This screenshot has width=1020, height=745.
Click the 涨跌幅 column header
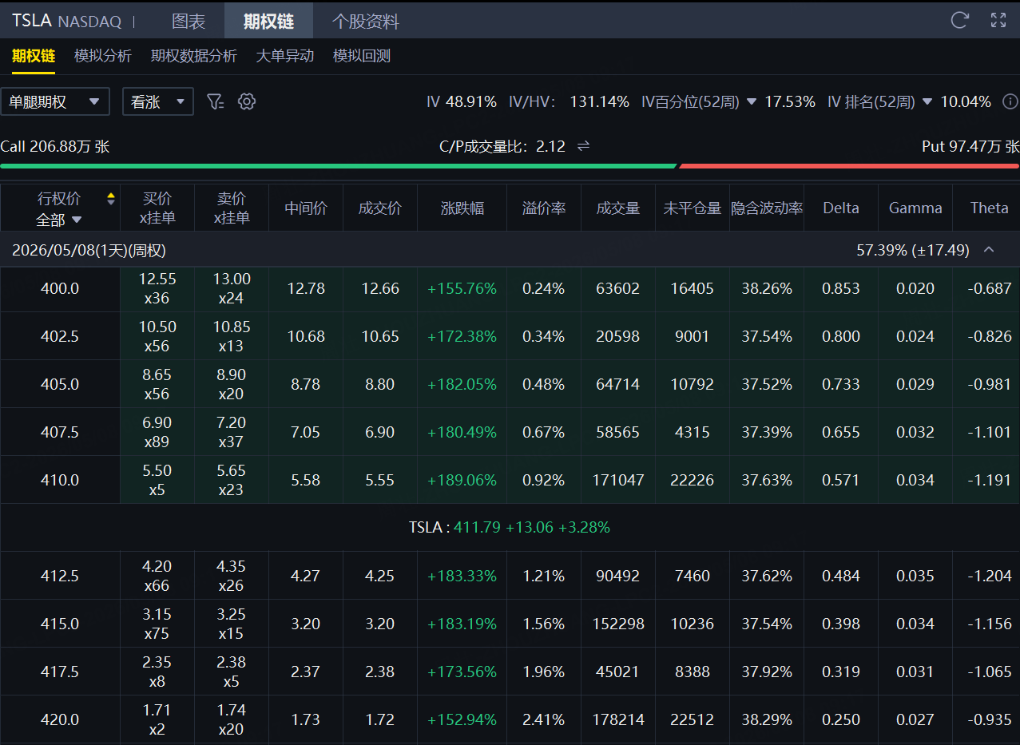(462, 208)
